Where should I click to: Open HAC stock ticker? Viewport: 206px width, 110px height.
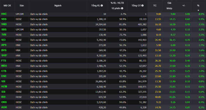tap(4, 14)
